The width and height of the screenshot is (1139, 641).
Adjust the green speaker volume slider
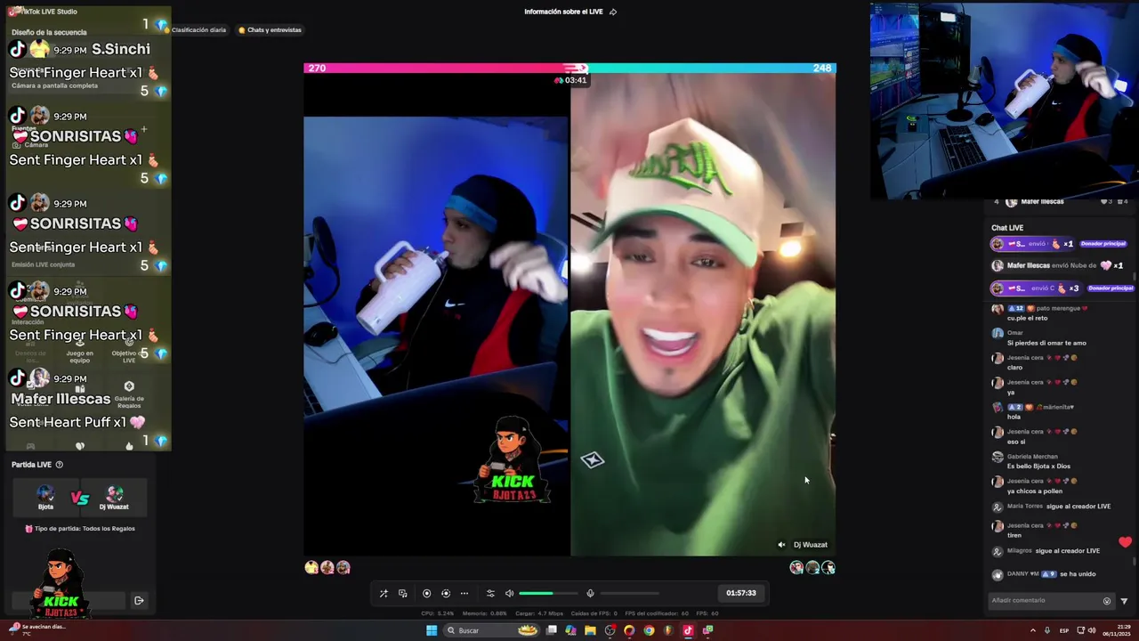[548, 593]
